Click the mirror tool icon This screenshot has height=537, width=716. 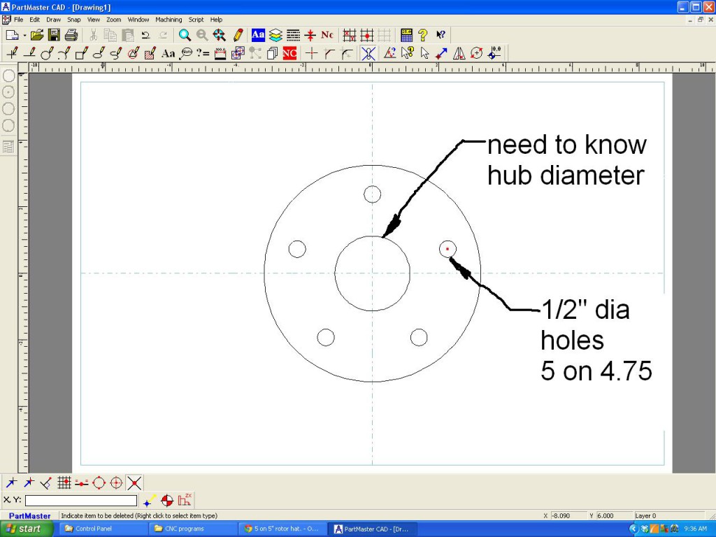[459, 53]
